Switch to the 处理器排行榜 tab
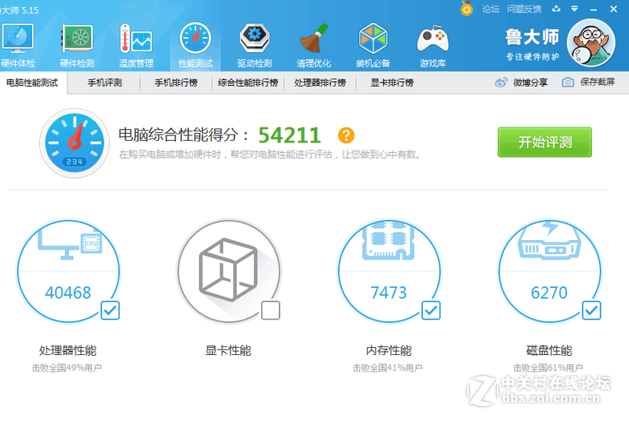The image size is (629, 425). (x=320, y=83)
